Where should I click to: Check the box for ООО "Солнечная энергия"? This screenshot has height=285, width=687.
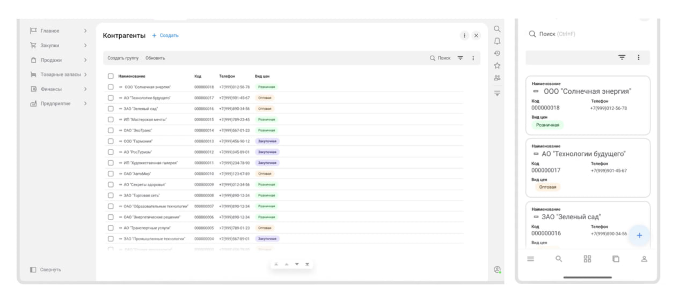coord(111,87)
